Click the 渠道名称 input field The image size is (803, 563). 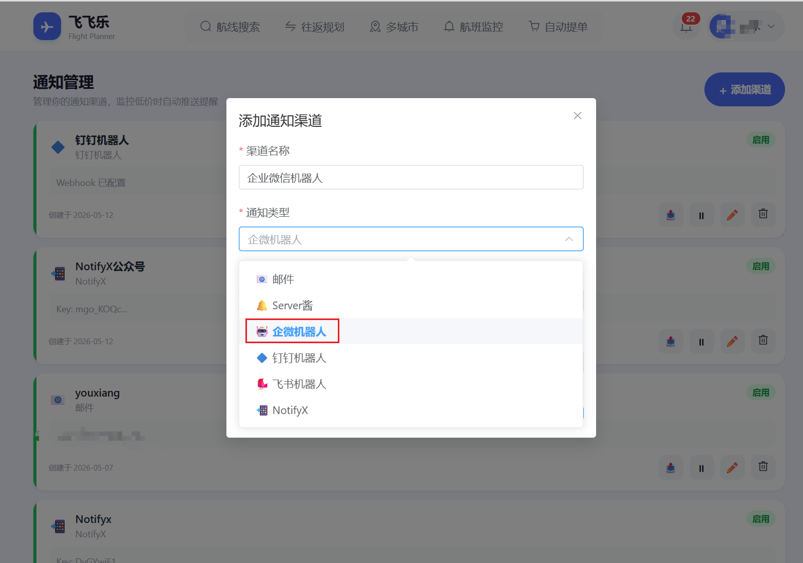[x=411, y=177]
